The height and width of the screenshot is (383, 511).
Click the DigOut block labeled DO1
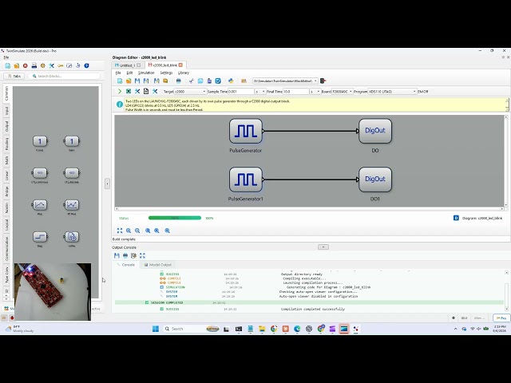coord(375,180)
